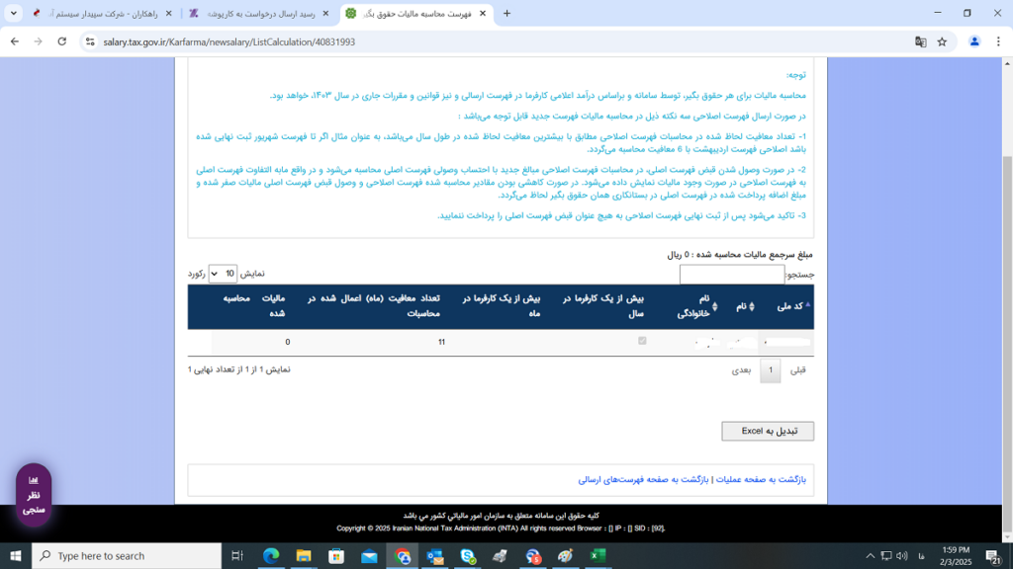Click the translate page icon in address bar
Screen dimensions: 1013x569
tap(920, 41)
